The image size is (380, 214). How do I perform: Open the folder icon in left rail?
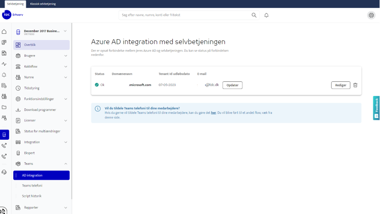(4, 107)
